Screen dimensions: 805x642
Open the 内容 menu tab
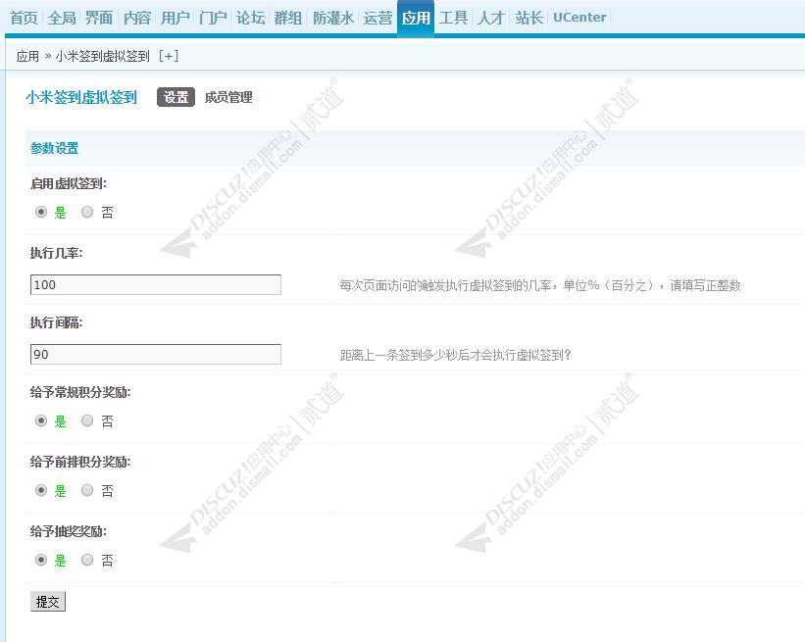[x=137, y=18]
